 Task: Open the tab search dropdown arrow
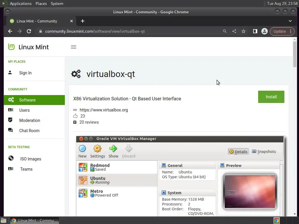coord(290,21)
